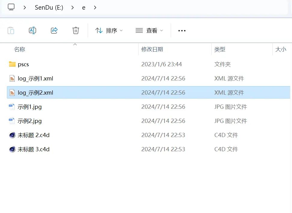Expand chevron after SenDu (E:) in breadcrumb
292x213 pixels.
pyautogui.click(x=73, y=8)
